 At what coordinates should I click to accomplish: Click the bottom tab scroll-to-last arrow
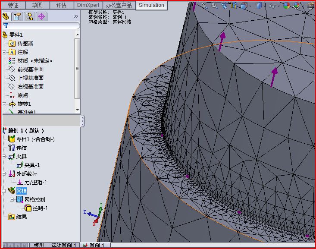[25, 246]
